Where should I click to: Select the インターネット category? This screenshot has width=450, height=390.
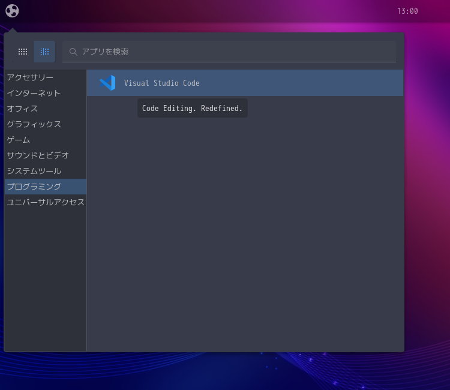pos(46,93)
